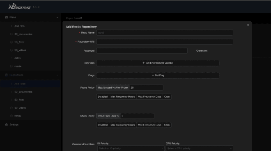This screenshot has height=151, width=271.
Task: Select Max Frequency Days under Prune Policy
Action: coord(149,97)
